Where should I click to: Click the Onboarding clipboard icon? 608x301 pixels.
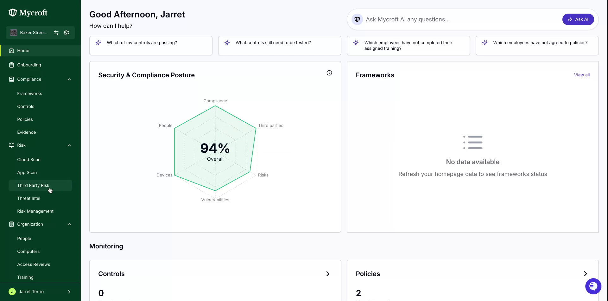(11, 65)
